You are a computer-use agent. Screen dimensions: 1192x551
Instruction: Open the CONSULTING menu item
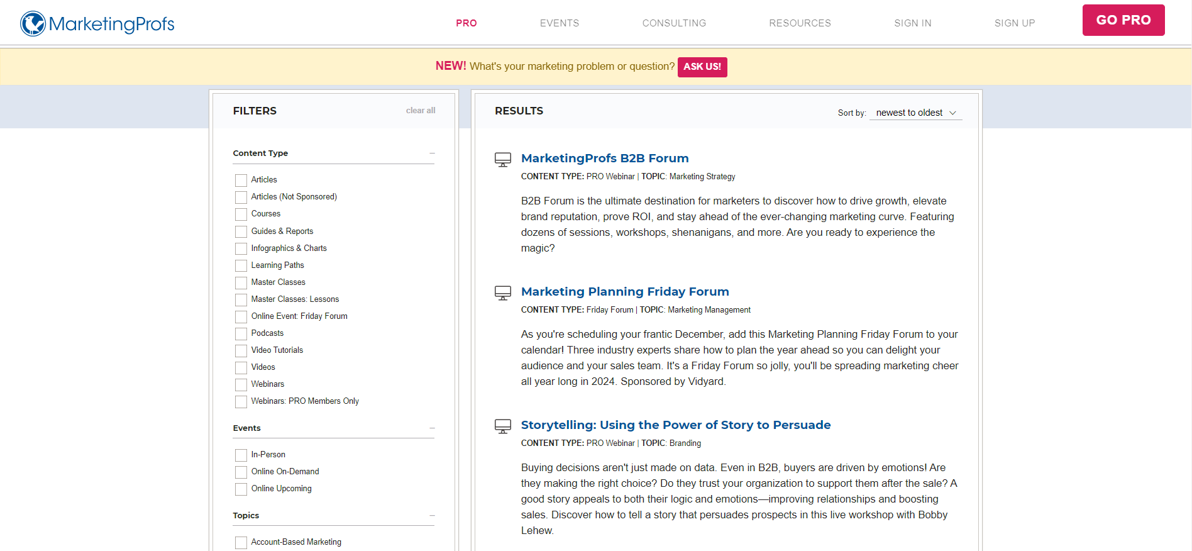point(674,23)
